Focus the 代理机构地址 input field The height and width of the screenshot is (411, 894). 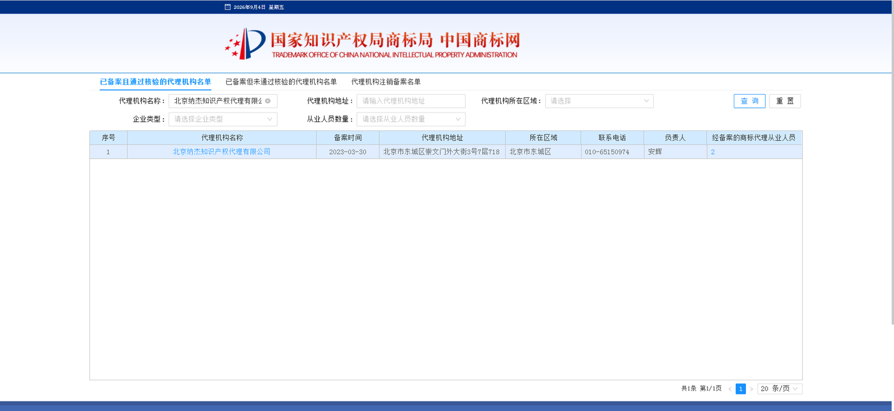tap(411, 101)
